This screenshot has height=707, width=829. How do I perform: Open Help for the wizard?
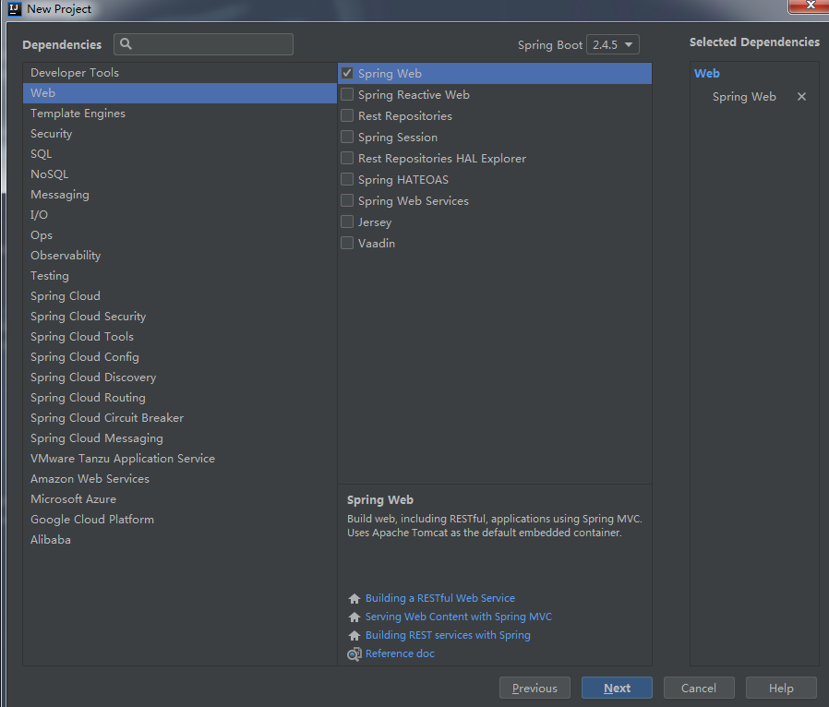pyautogui.click(x=781, y=688)
